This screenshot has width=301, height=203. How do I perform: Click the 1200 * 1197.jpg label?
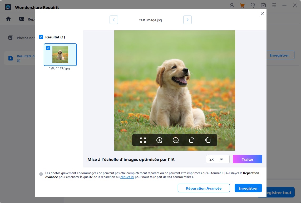(x=59, y=68)
